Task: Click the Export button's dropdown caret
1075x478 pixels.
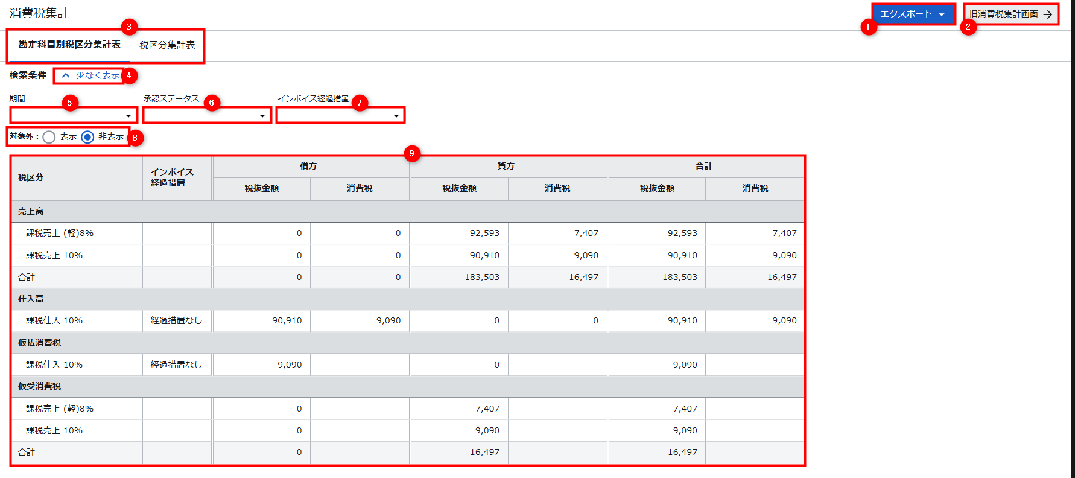Action: pos(942,14)
